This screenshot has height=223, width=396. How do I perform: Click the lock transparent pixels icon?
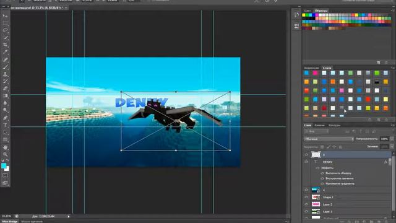click(322, 147)
